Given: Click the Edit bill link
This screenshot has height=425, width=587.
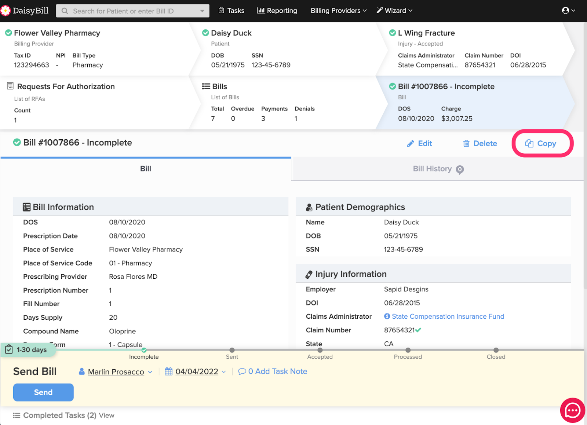Looking at the screenshot, I should pyautogui.click(x=420, y=144).
